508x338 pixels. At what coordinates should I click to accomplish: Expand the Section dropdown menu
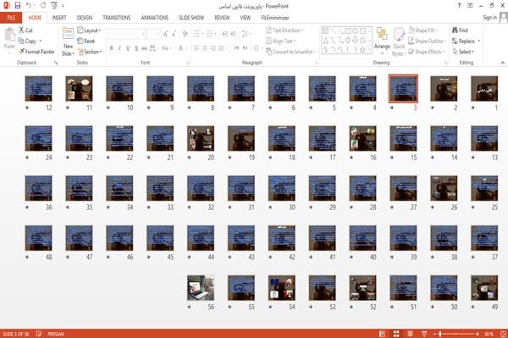[90, 52]
